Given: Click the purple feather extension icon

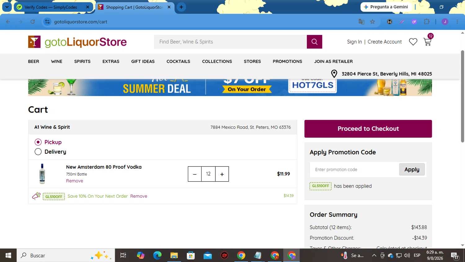Looking at the screenshot, I should pyautogui.click(x=402, y=22).
